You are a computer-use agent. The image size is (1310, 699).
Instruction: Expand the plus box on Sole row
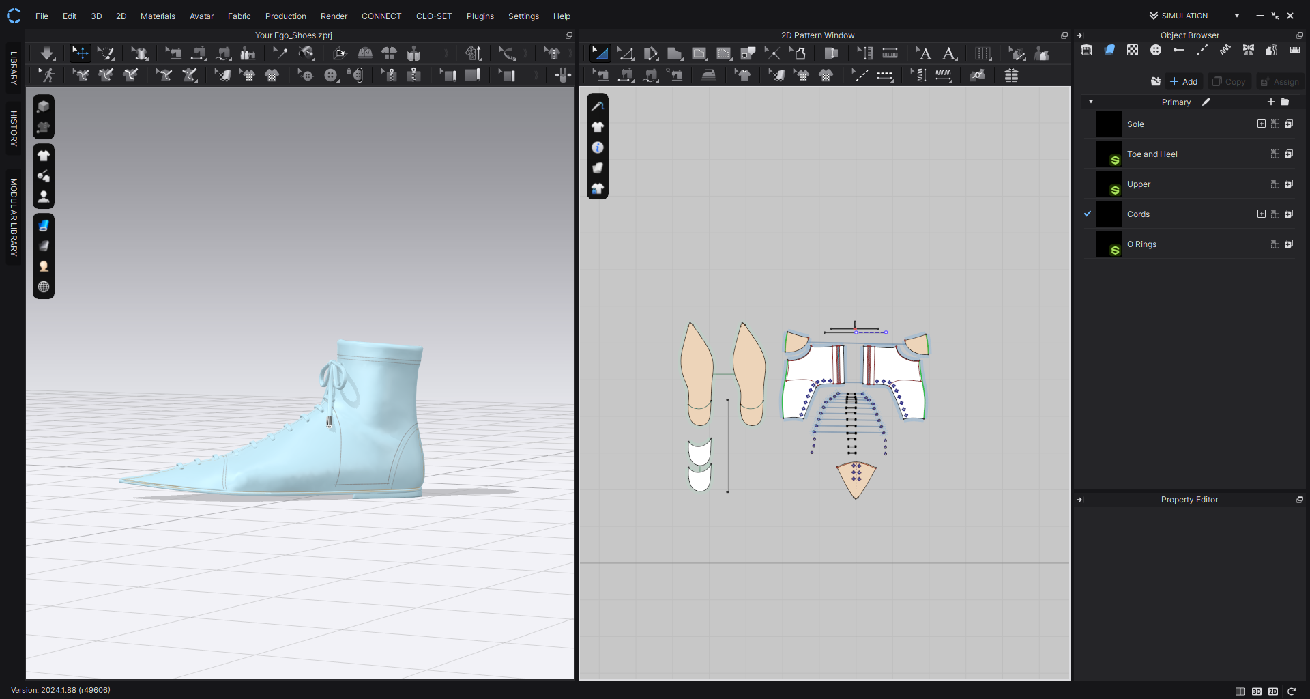pos(1262,124)
